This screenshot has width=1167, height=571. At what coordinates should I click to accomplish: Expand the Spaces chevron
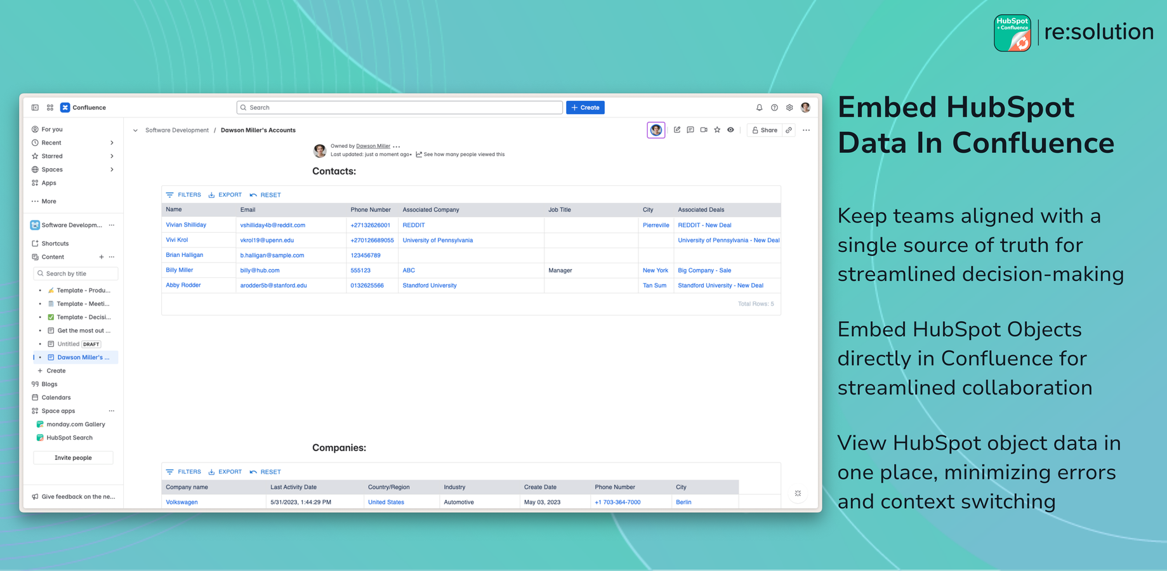[112, 169]
